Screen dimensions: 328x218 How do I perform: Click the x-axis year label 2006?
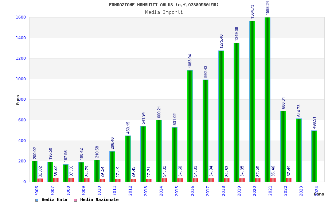(37, 191)
